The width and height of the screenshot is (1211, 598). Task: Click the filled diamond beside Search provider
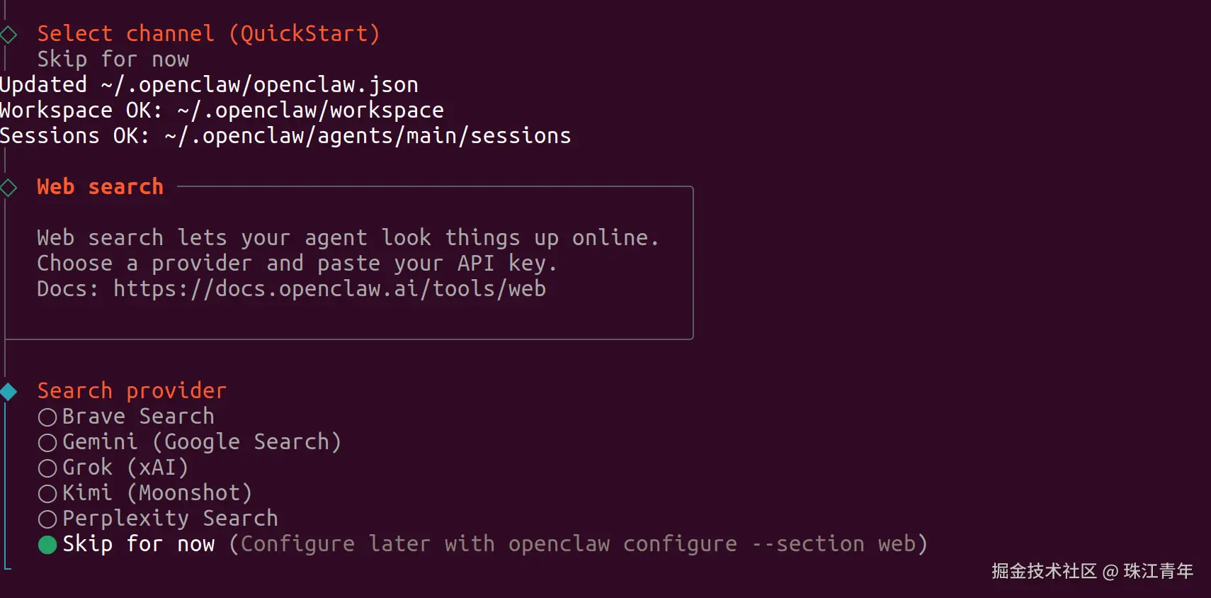(x=8, y=392)
